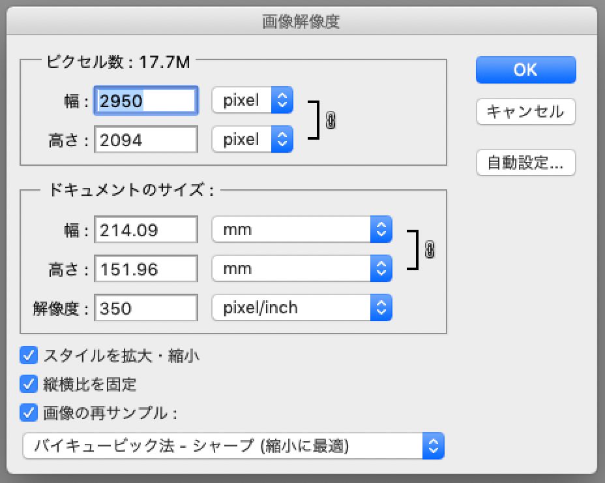This screenshot has width=605, height=483.
Task: Click the pixel dimensions chain link icon
Action: coord(331,121)
